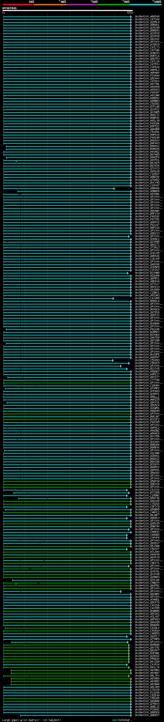Select label UniRef100_Q98TX2
This screenshot has width=164, height=722.
[x=147, y=315]
